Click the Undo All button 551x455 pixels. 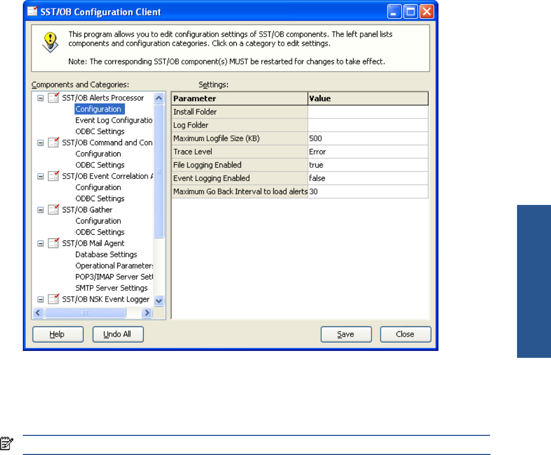tap(118, 334)
